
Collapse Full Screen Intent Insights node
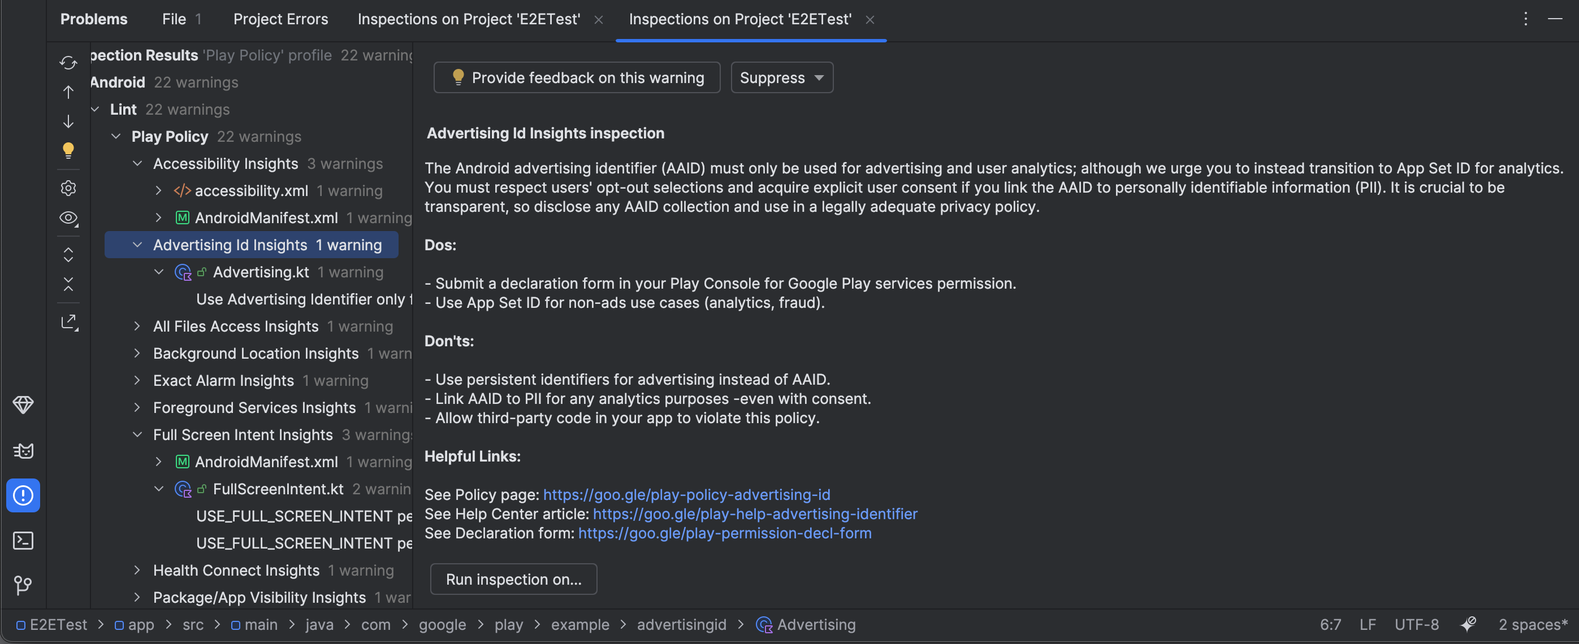tap(137, 434)
